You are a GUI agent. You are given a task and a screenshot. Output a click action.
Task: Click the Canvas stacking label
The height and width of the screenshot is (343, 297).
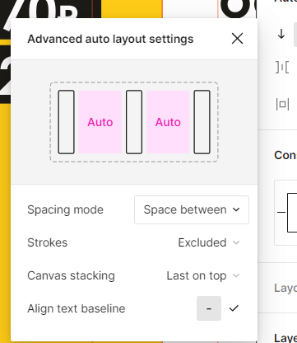71,275
